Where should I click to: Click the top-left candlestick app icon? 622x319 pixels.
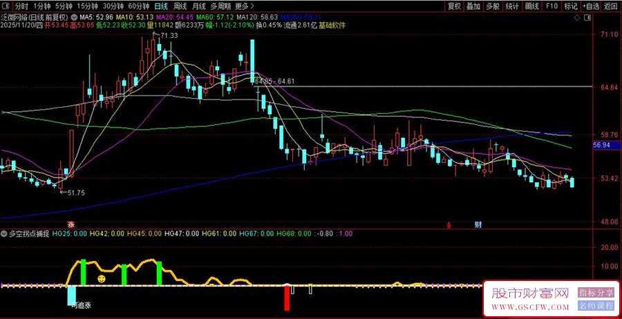6,6
